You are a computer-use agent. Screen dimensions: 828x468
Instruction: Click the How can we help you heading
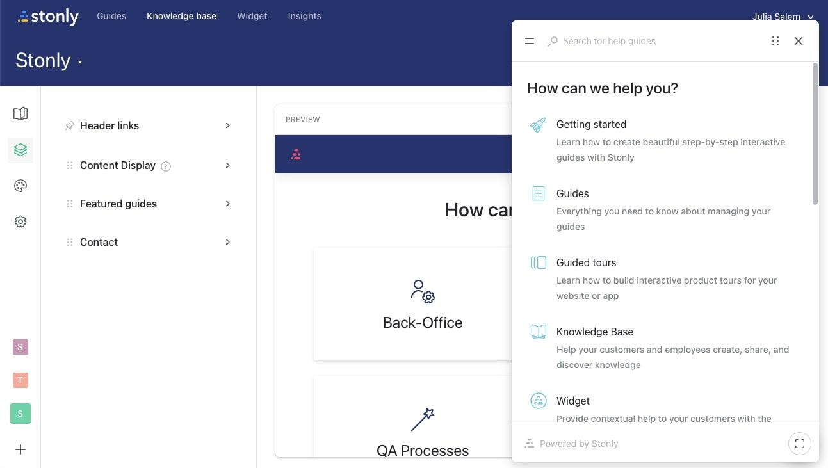(603, 88)
